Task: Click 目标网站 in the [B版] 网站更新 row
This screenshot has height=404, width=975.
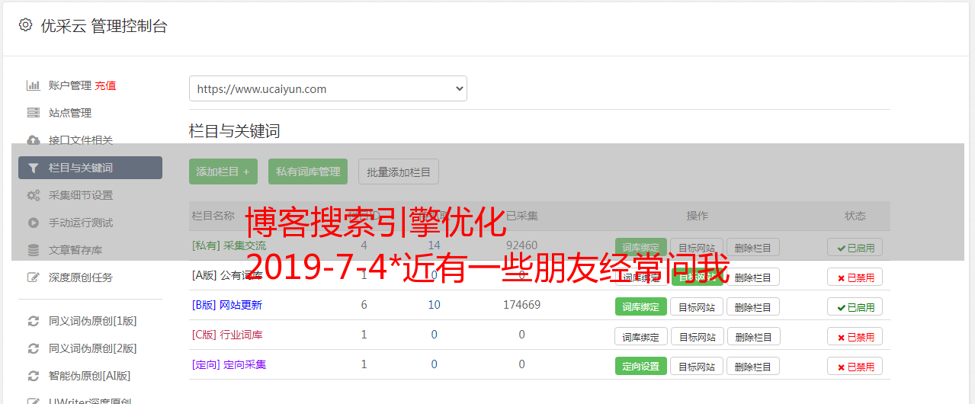Action: (x=697, y=306)
